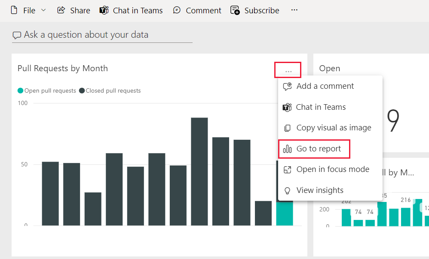Screen dimensions: 429x259
Task: Click the Comment speech bubble icon
Action: (177, 10)
